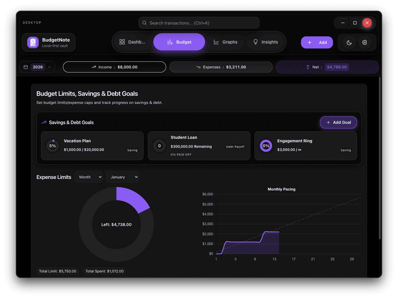Click the Vacation Plan 5% progress ring
The width and height of the screenshot is (398, 299).
tap(52, 146)
